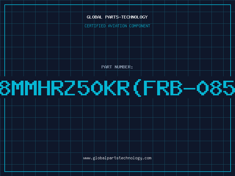The height and width of the screenshot is (176, 235).
Task: Open the www.globalpartstechnology.com link
Action: 117,158
